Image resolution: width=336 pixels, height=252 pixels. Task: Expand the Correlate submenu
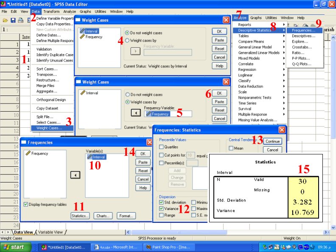click(x=260, y=64)
